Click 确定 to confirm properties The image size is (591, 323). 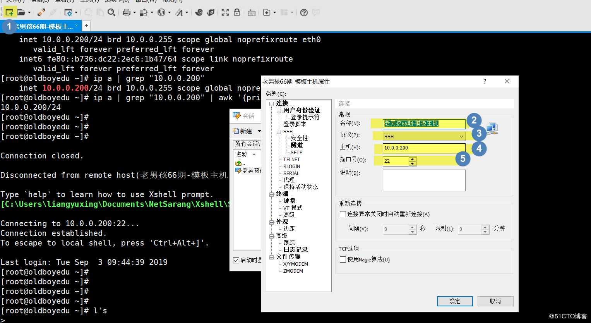click(x=455, y=301)
